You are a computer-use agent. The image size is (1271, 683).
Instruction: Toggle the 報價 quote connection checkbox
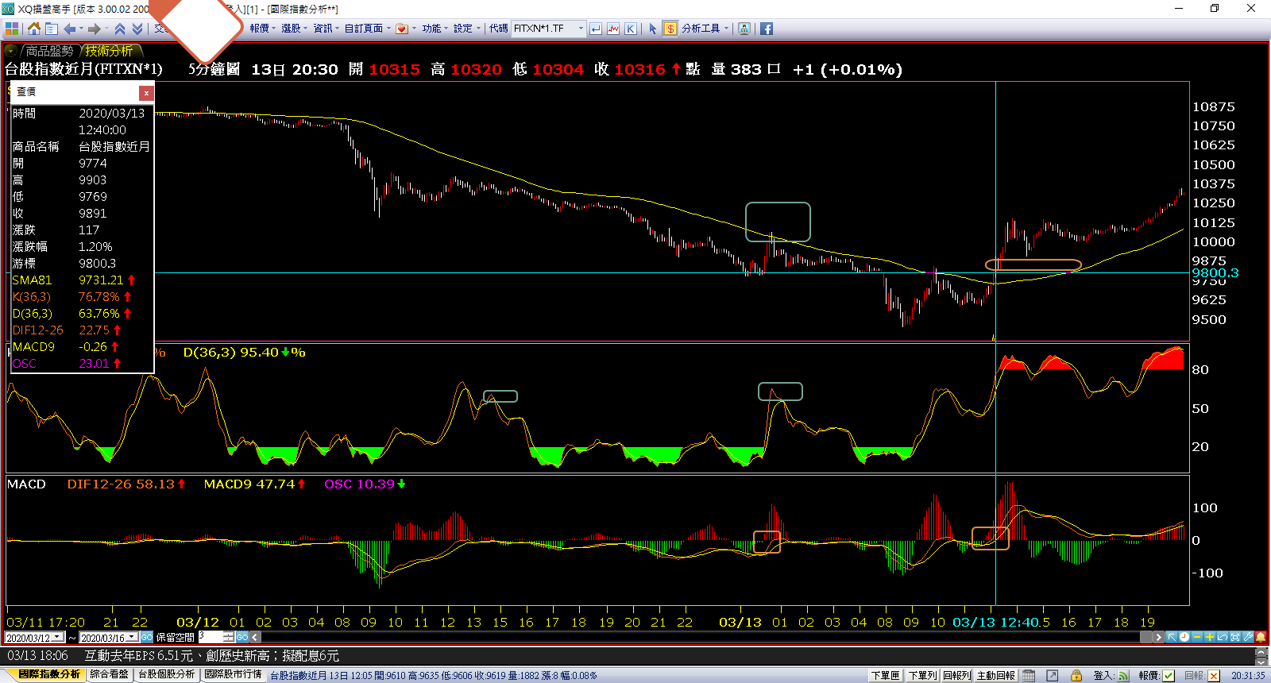(1169, 675)
